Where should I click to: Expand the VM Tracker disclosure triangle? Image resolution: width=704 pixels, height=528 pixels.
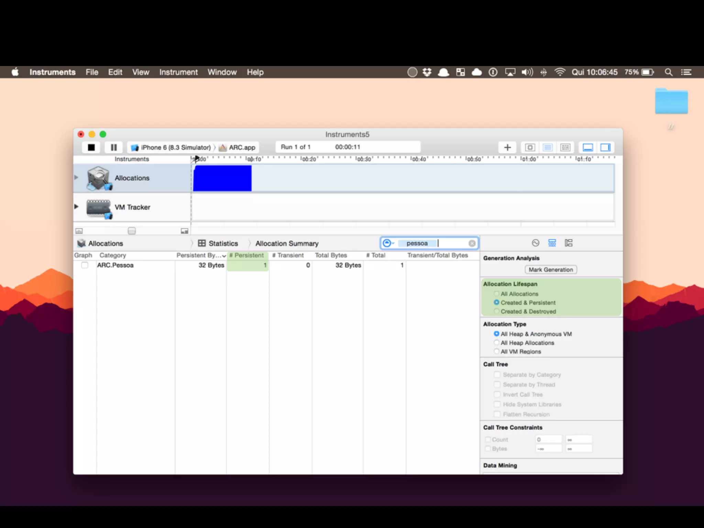(x=76, y=207)
